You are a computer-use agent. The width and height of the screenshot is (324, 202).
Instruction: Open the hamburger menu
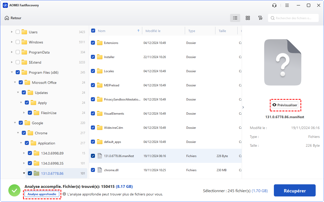coord(287,5)
